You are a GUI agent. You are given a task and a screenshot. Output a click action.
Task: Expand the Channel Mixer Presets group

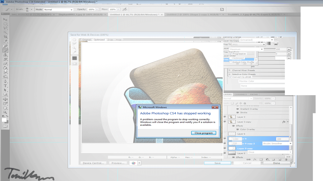click(x=230, y=70)
